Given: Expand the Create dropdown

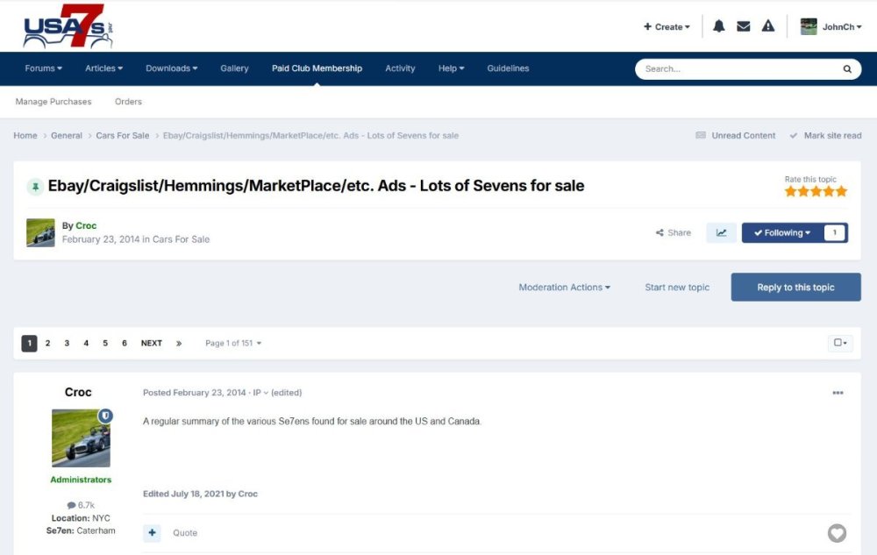Looking at the screenshot, I should point(667,26).
